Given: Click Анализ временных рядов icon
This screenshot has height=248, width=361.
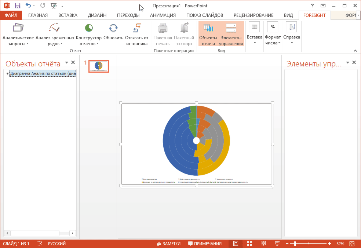Looking at the screenshot, I should (x=54, y=28).
